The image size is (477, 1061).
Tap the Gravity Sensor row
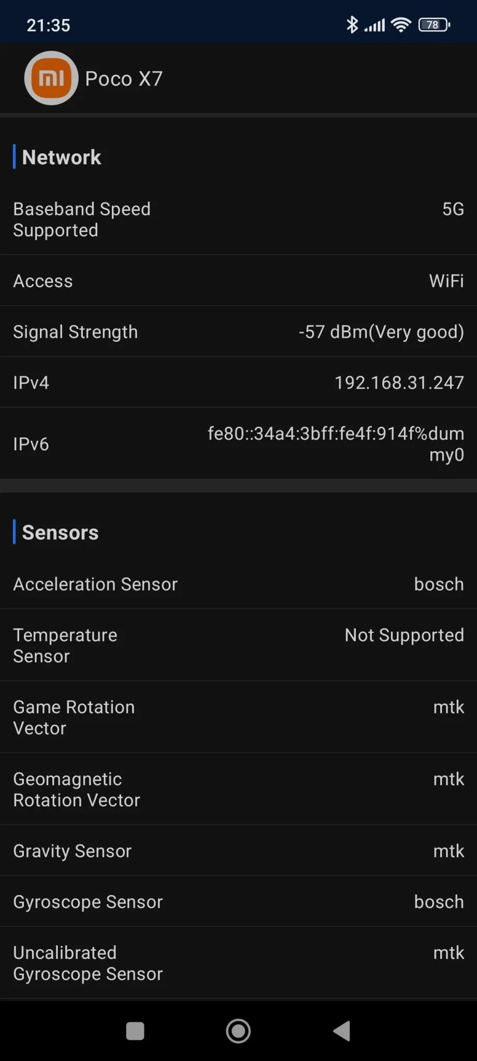[238, 851]
